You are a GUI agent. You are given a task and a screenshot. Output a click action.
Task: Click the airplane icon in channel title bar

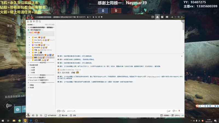(96, 17)
